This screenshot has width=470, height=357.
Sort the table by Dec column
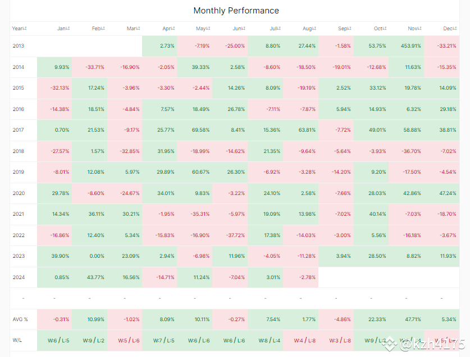(x=449, y=28)
